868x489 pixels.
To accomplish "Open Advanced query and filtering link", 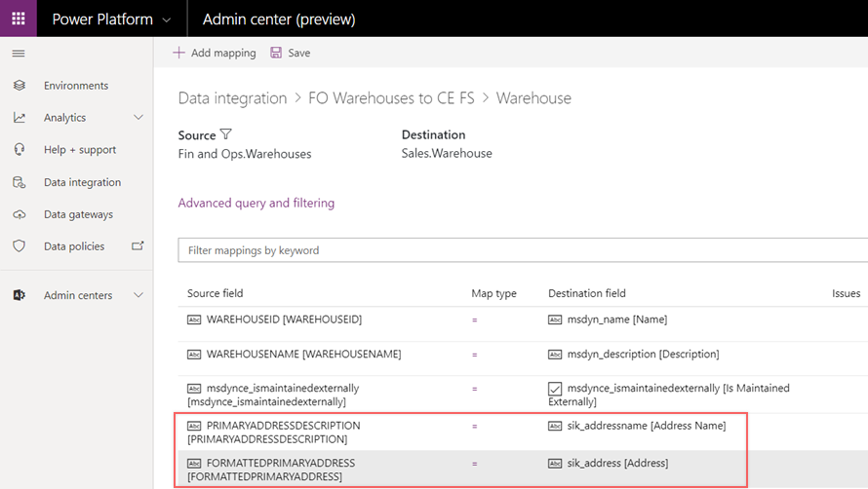I will (x=256, y=203).
